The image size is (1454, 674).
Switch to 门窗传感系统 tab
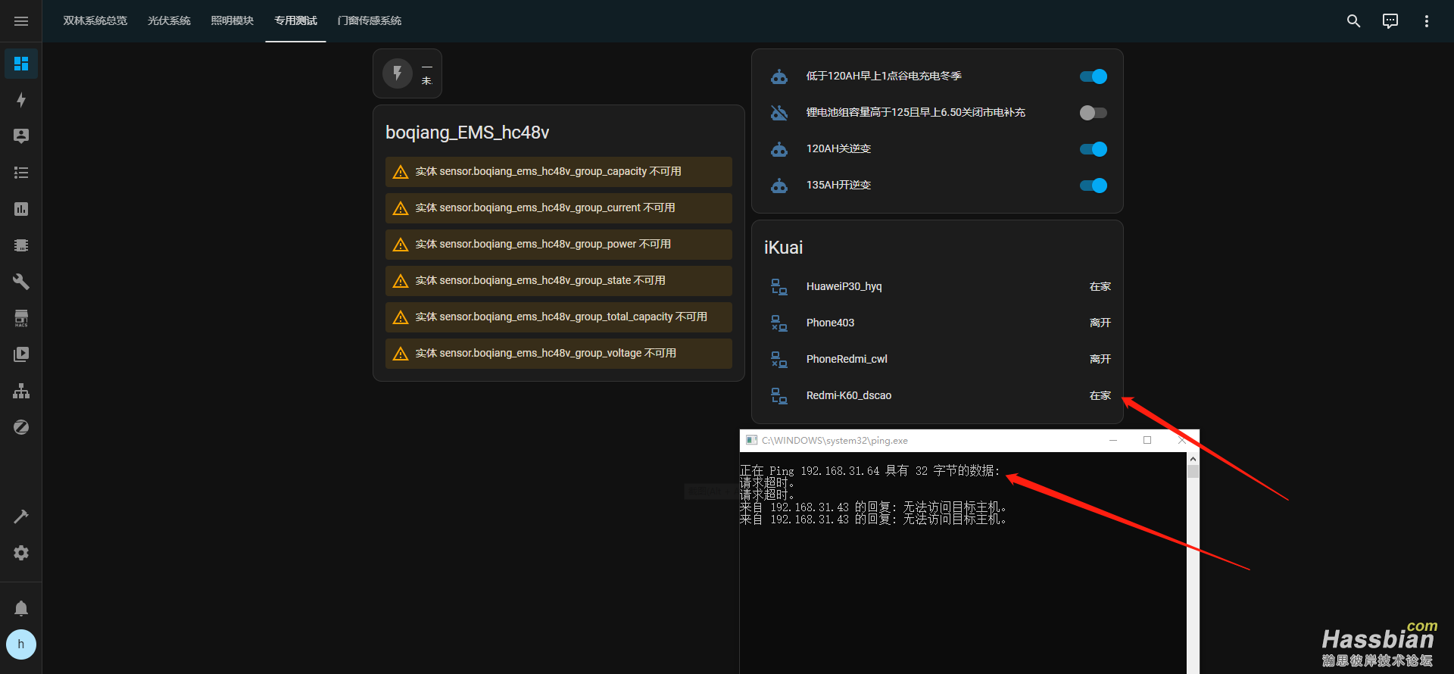click(x=370, y=21)
